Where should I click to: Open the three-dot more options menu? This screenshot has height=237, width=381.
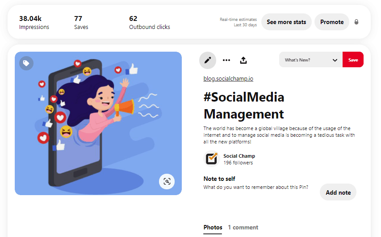coord(226,60)
